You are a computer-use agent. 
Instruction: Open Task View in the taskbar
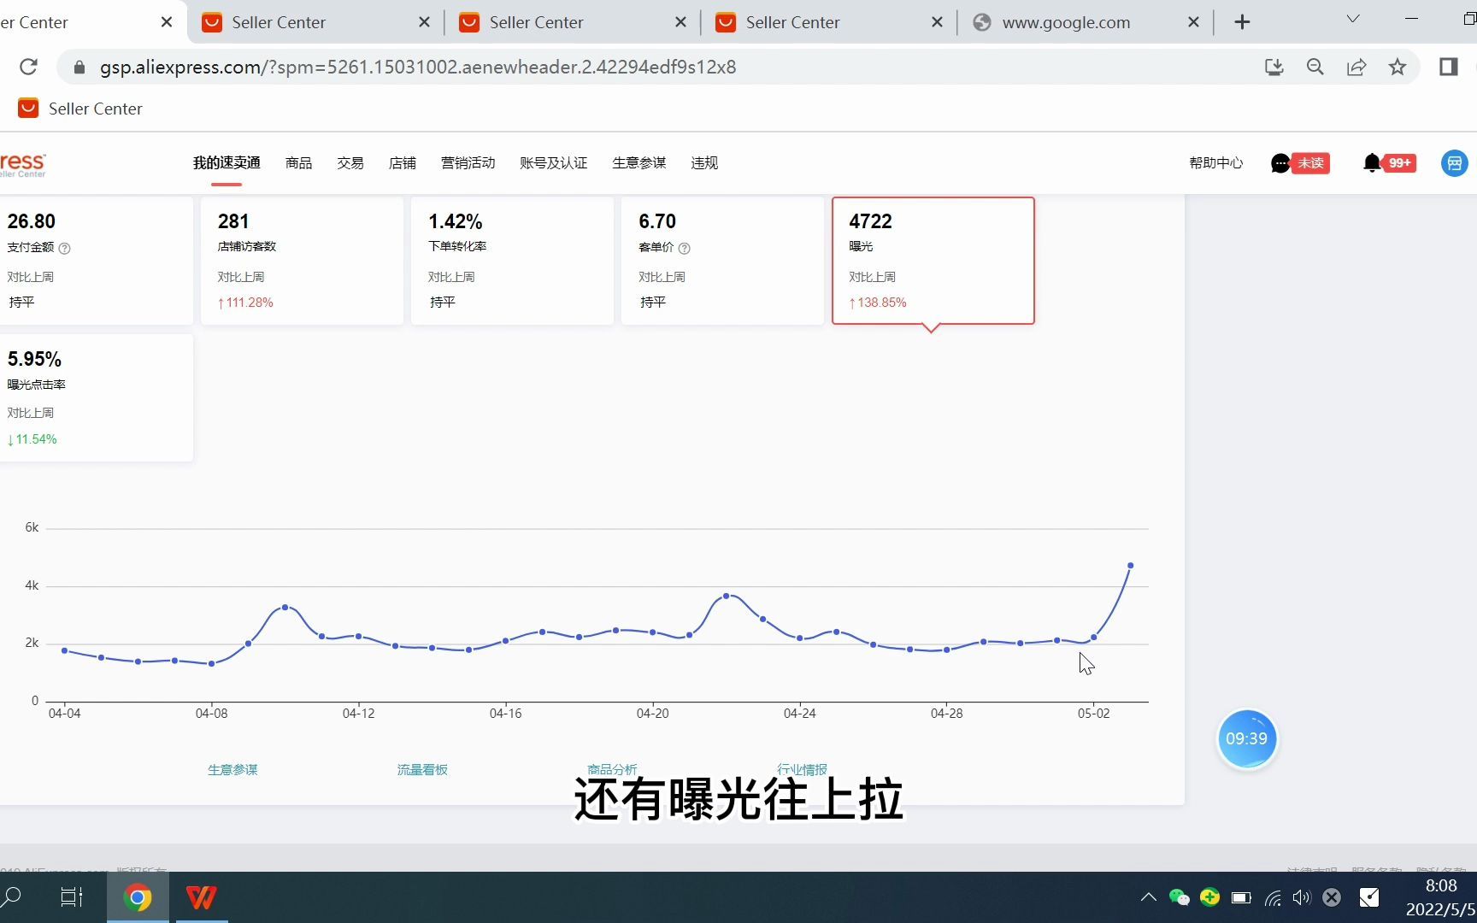72,897
